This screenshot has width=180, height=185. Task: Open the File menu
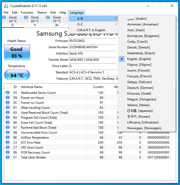pos(6,13)
